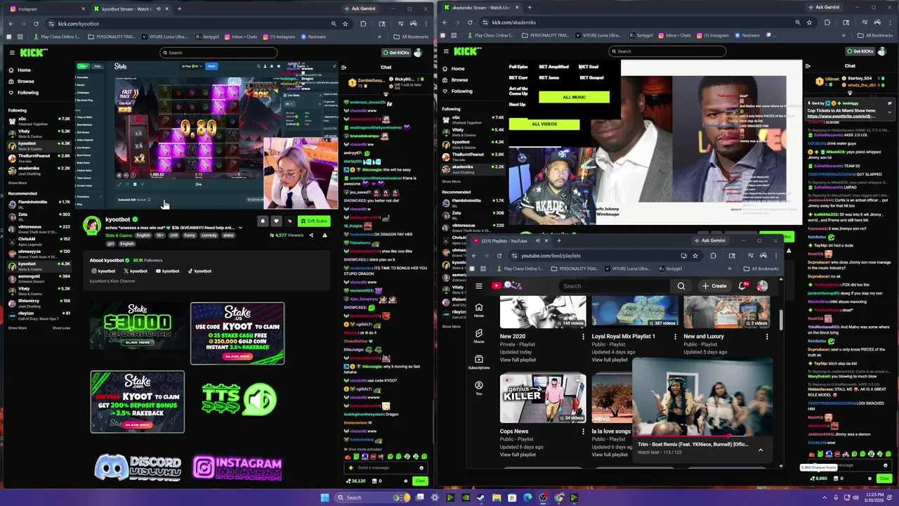Image resolution: width=899 pixels, height=506 pixels.
Task: Click the Kick search field in the akademiks window
Action: coord(667,51)
